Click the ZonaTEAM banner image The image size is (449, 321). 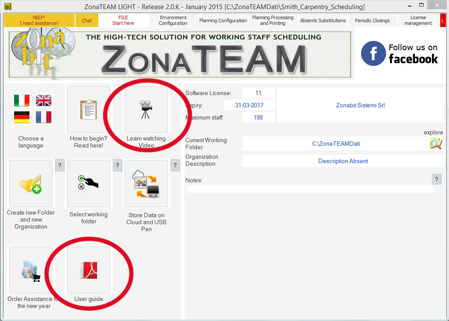[180, 54]
